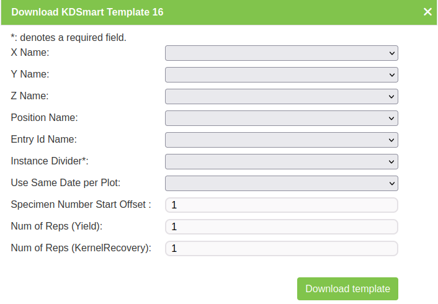Close the Download KDSmart Template dialog

tap(427, 12)
